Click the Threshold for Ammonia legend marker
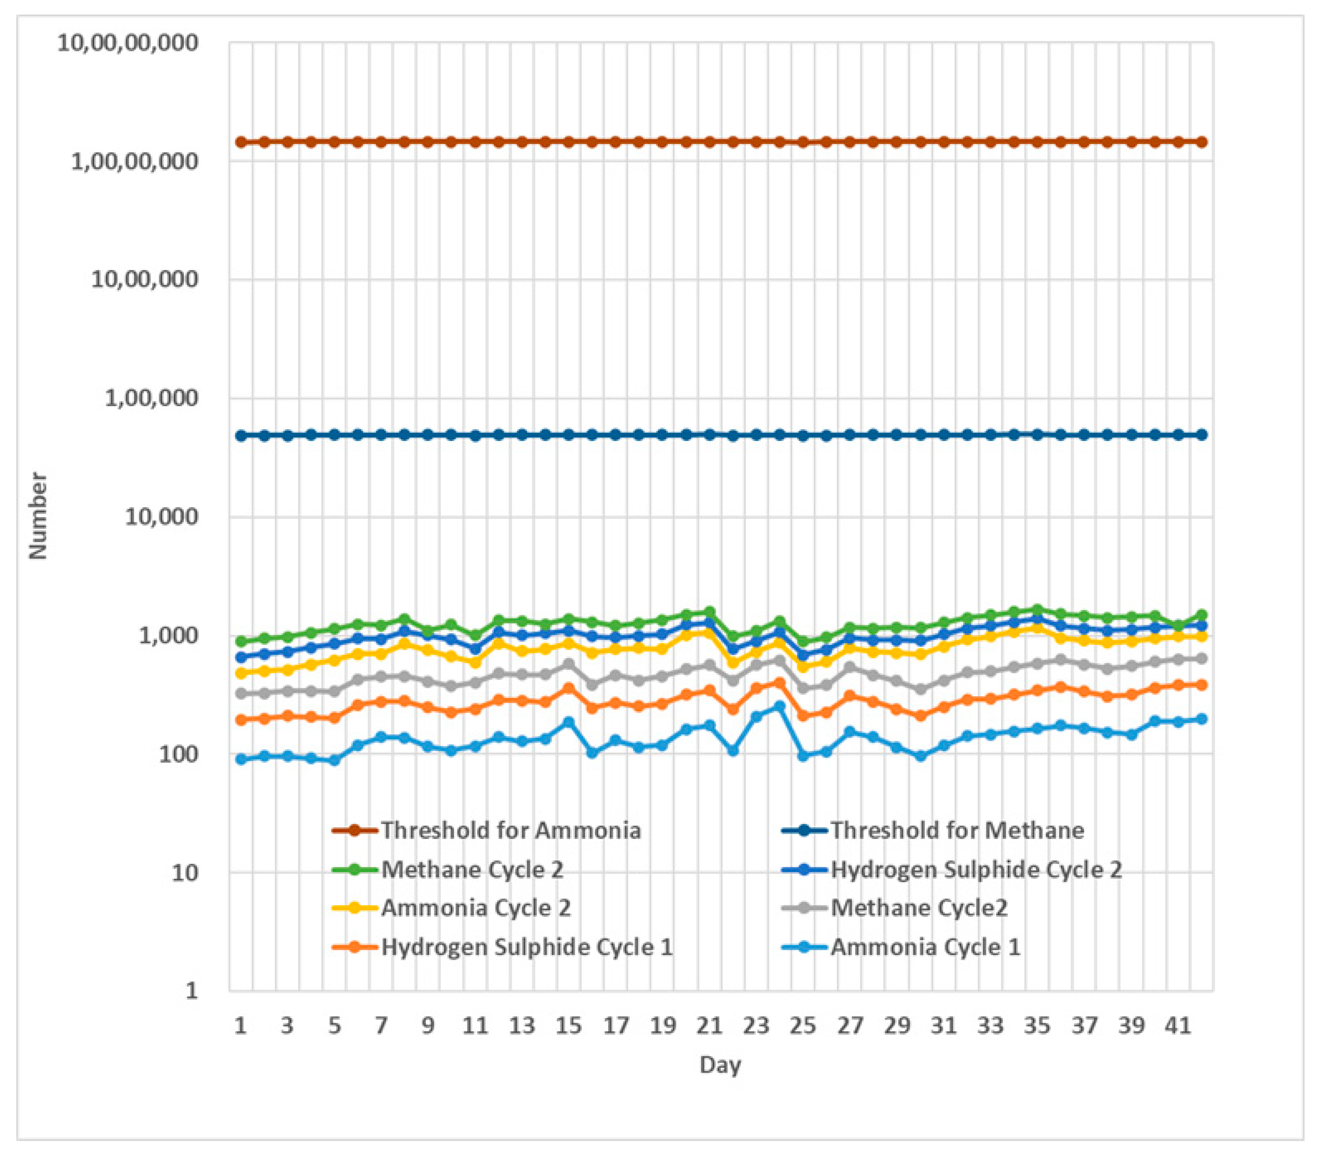Screen dimensions: 1317x1156 (x=354, y=830)
